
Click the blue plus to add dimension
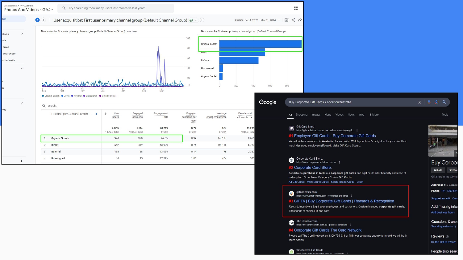click(96, 114)
